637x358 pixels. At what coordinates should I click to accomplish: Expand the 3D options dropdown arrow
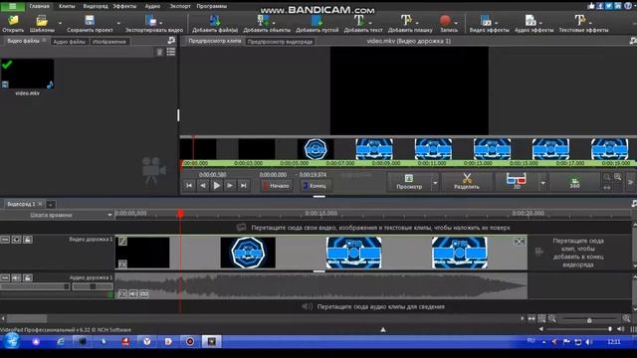543,183
